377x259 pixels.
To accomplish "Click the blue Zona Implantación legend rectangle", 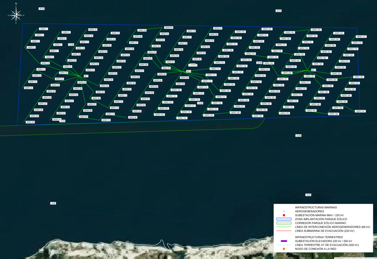I will 283,219.
